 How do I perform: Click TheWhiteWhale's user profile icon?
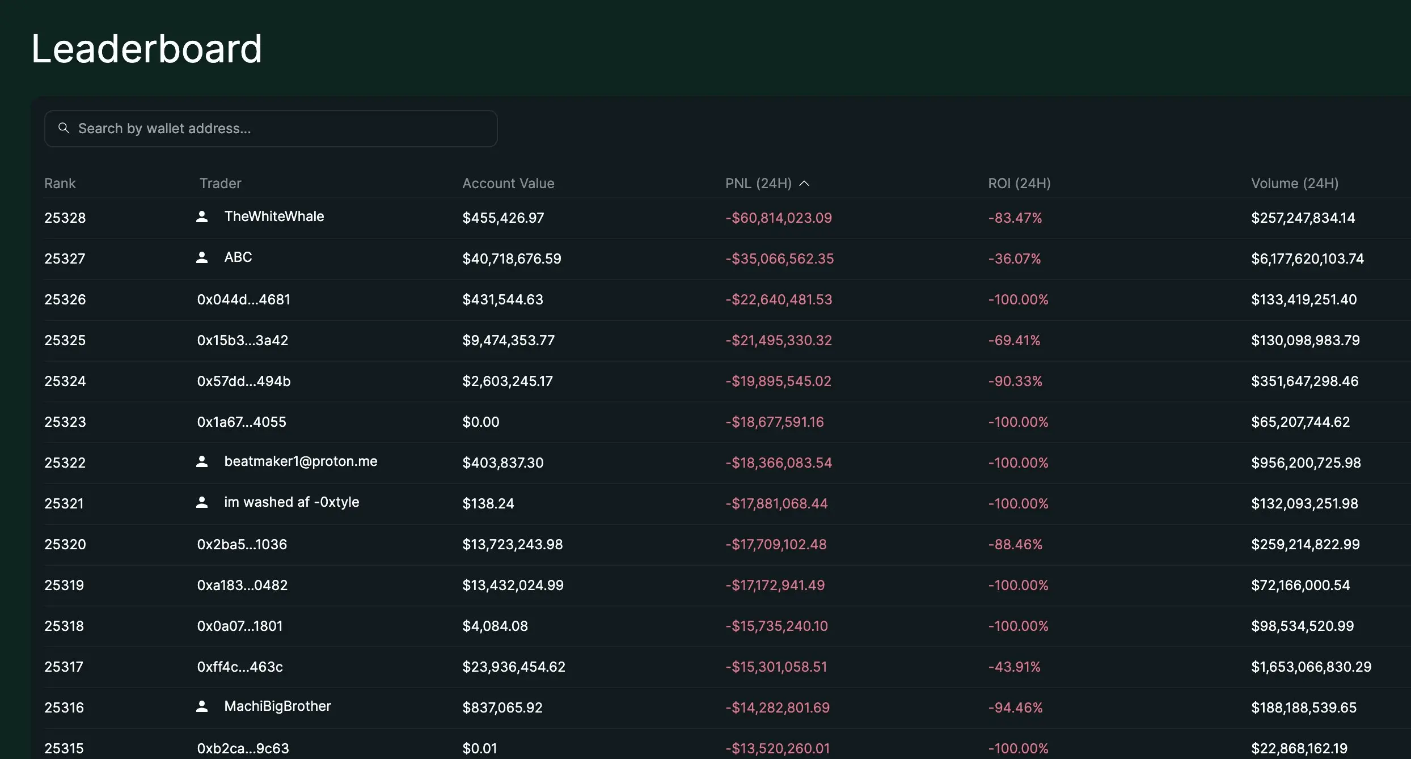(x=202, y=217)
